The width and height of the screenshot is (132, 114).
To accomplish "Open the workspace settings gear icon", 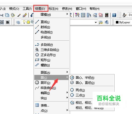I will [x=2, y=22].
